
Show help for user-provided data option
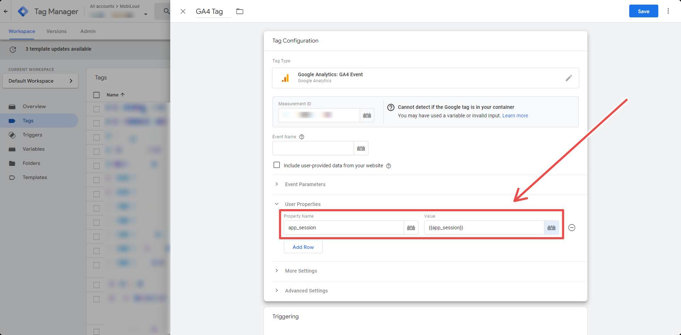tap(389, 166)
